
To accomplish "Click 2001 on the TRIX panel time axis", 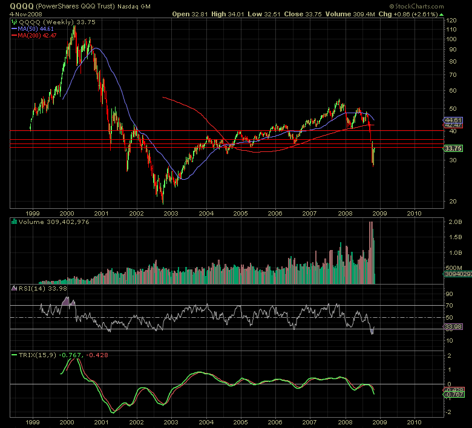I will pyautogui.click(x=101, y=422).
